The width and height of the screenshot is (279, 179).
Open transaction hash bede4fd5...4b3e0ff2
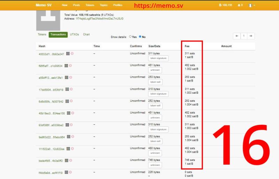tap(51, 161)
